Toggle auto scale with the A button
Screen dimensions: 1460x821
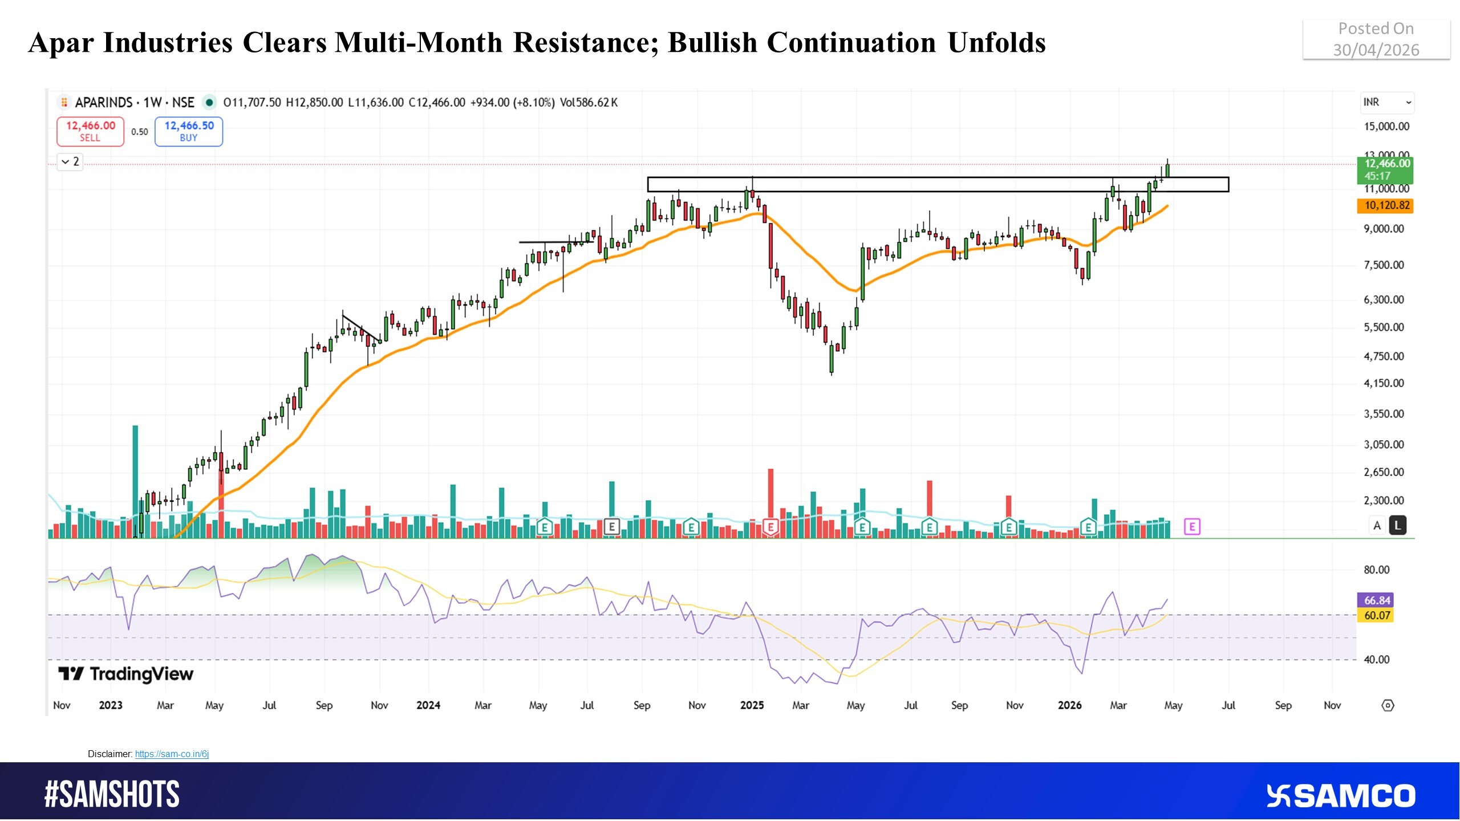pyautogui.click(x=1377, y=526)
